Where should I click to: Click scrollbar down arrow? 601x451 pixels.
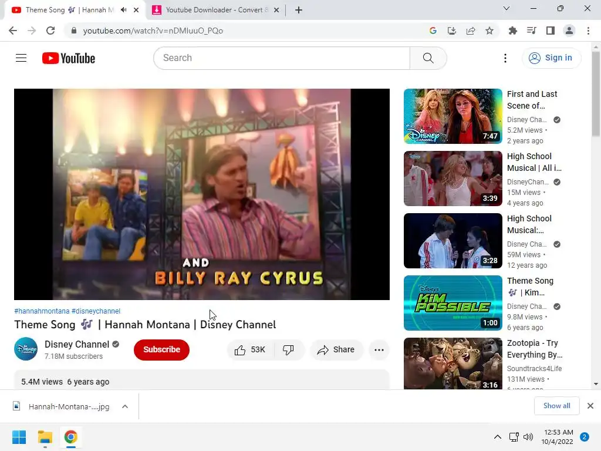pyautogui.click(x=596, y=384)
